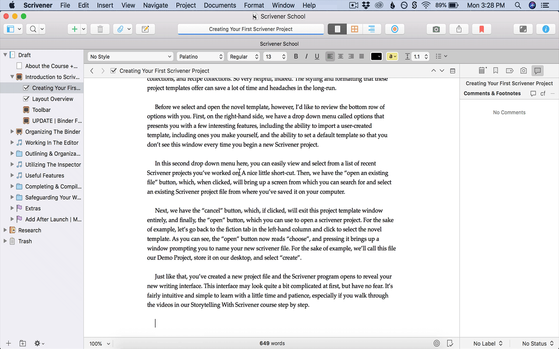This screenshot has height=349, width=559.
Task: Add a footnote using cf button
Action: coord(543,93)
